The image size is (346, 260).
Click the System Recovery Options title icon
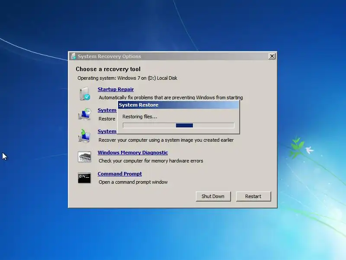point(73,56)
